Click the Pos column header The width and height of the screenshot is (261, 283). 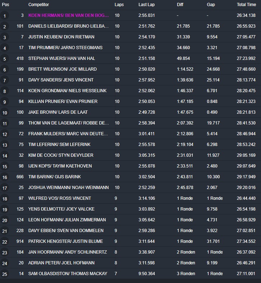point(6,5)
